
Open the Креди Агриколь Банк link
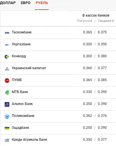pyautogui.click(x=29, y=140)
